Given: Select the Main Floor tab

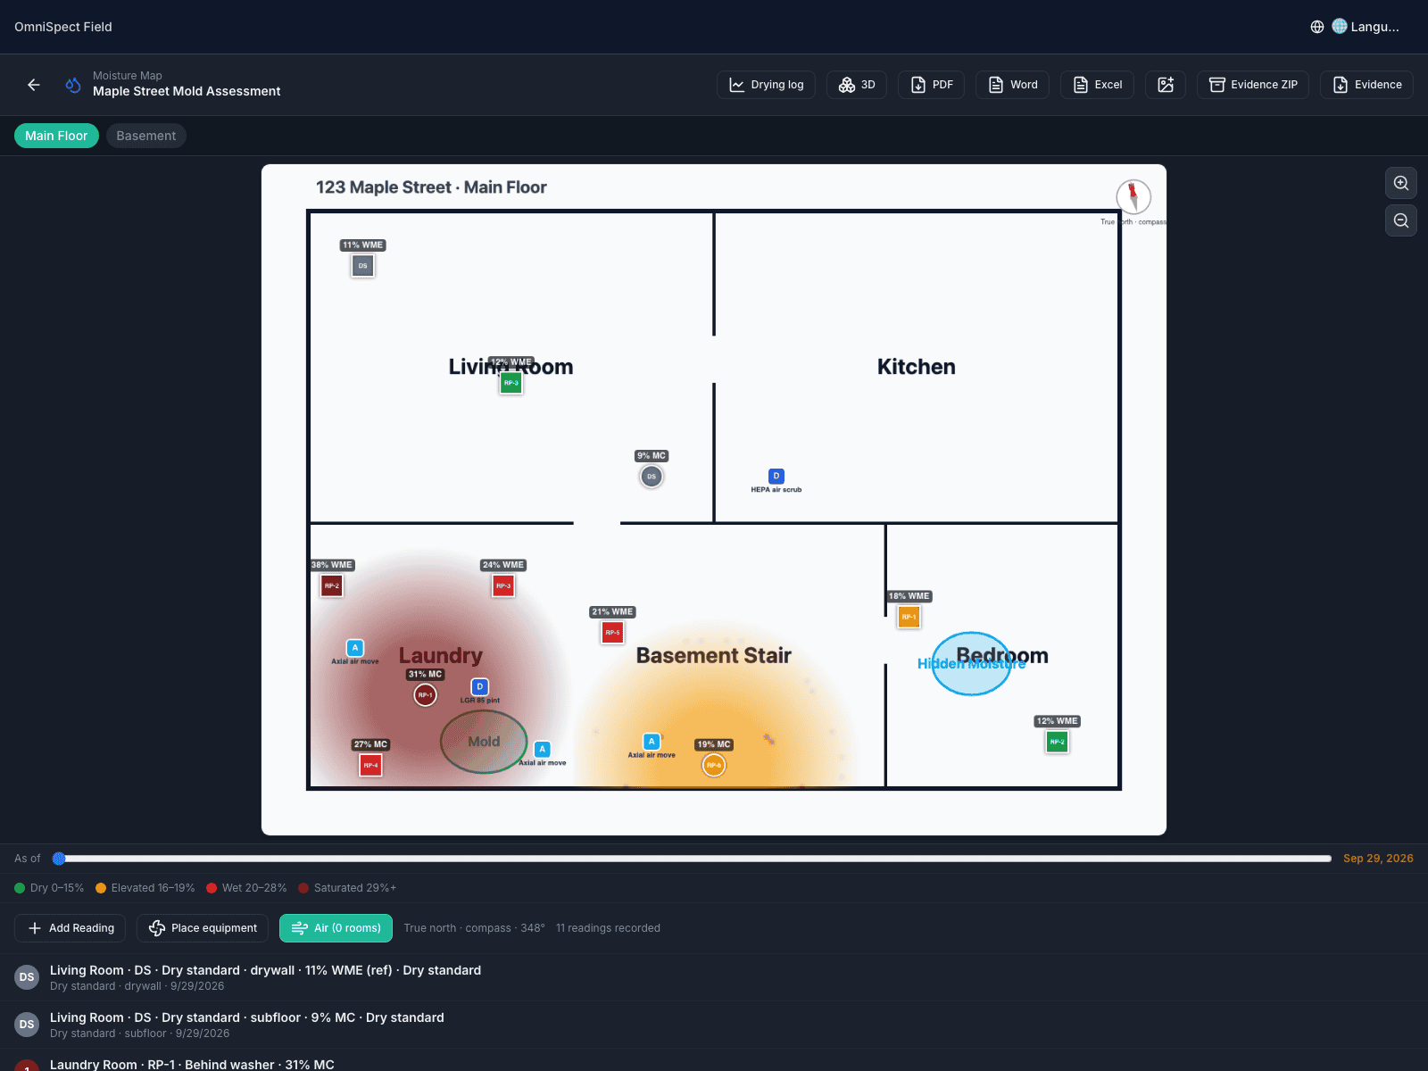Looking at the screenshot, I should click(56, 136).
